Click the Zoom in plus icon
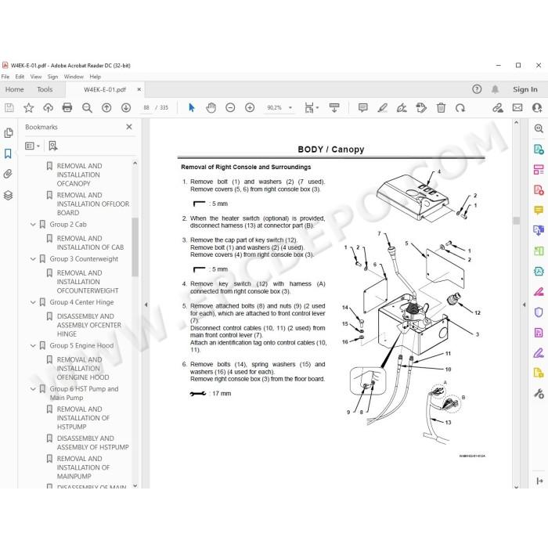 pos(250,108)
